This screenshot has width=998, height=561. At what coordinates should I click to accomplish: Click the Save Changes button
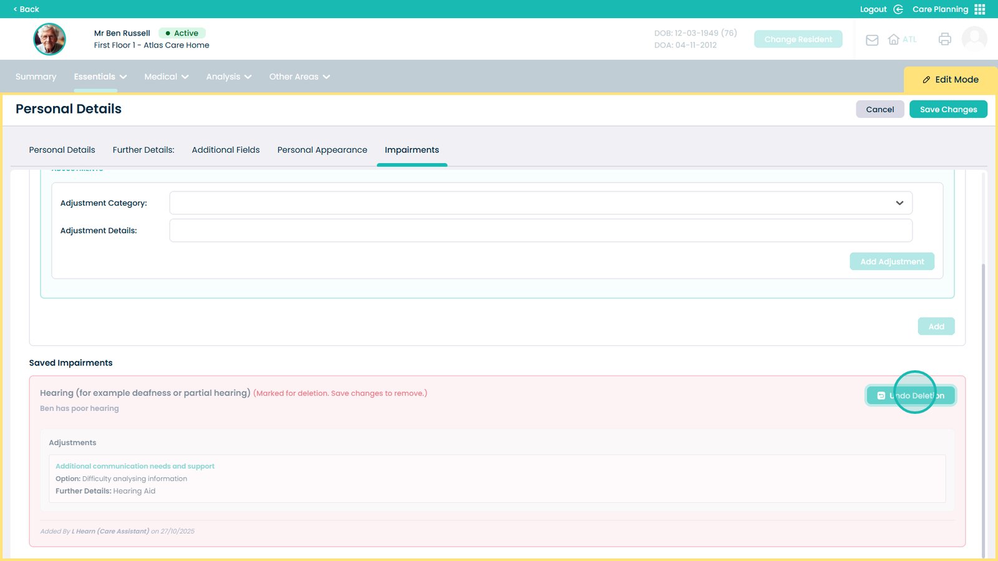948,109
